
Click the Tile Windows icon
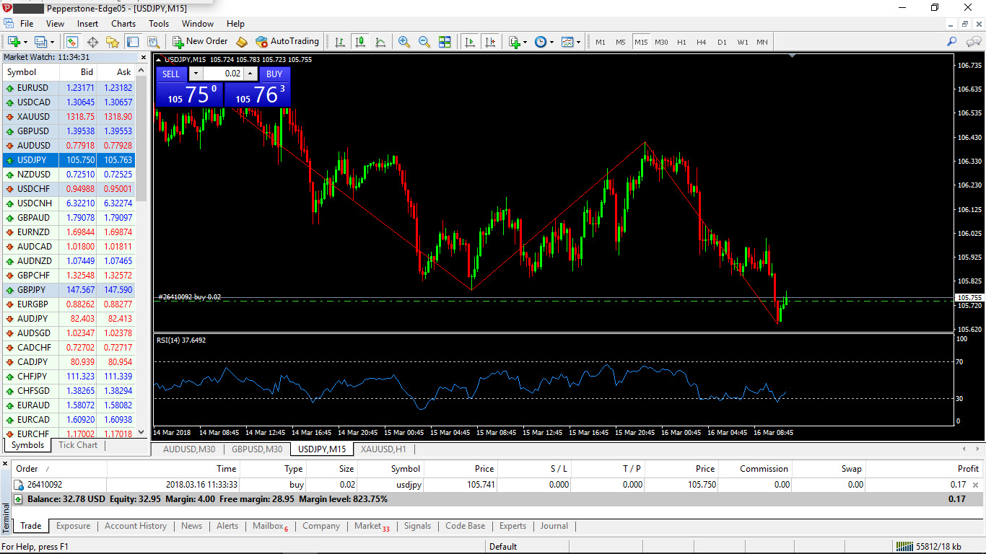click(x=445, y=42)
